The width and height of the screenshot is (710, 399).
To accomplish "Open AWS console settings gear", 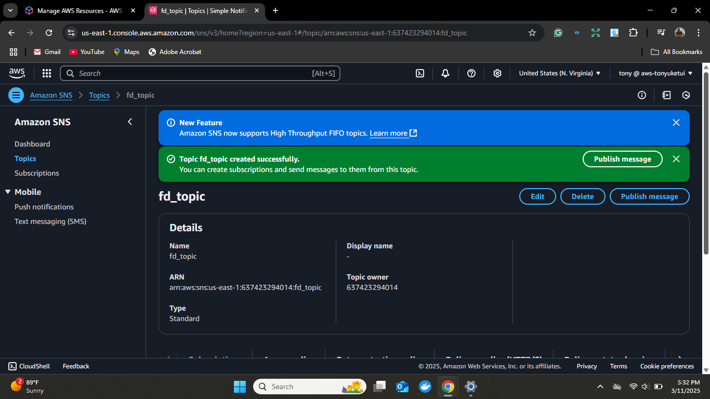I will pyautogui.click(x=497, y=73).
